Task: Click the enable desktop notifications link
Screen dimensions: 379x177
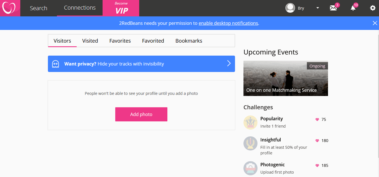Action: (228, 23)
